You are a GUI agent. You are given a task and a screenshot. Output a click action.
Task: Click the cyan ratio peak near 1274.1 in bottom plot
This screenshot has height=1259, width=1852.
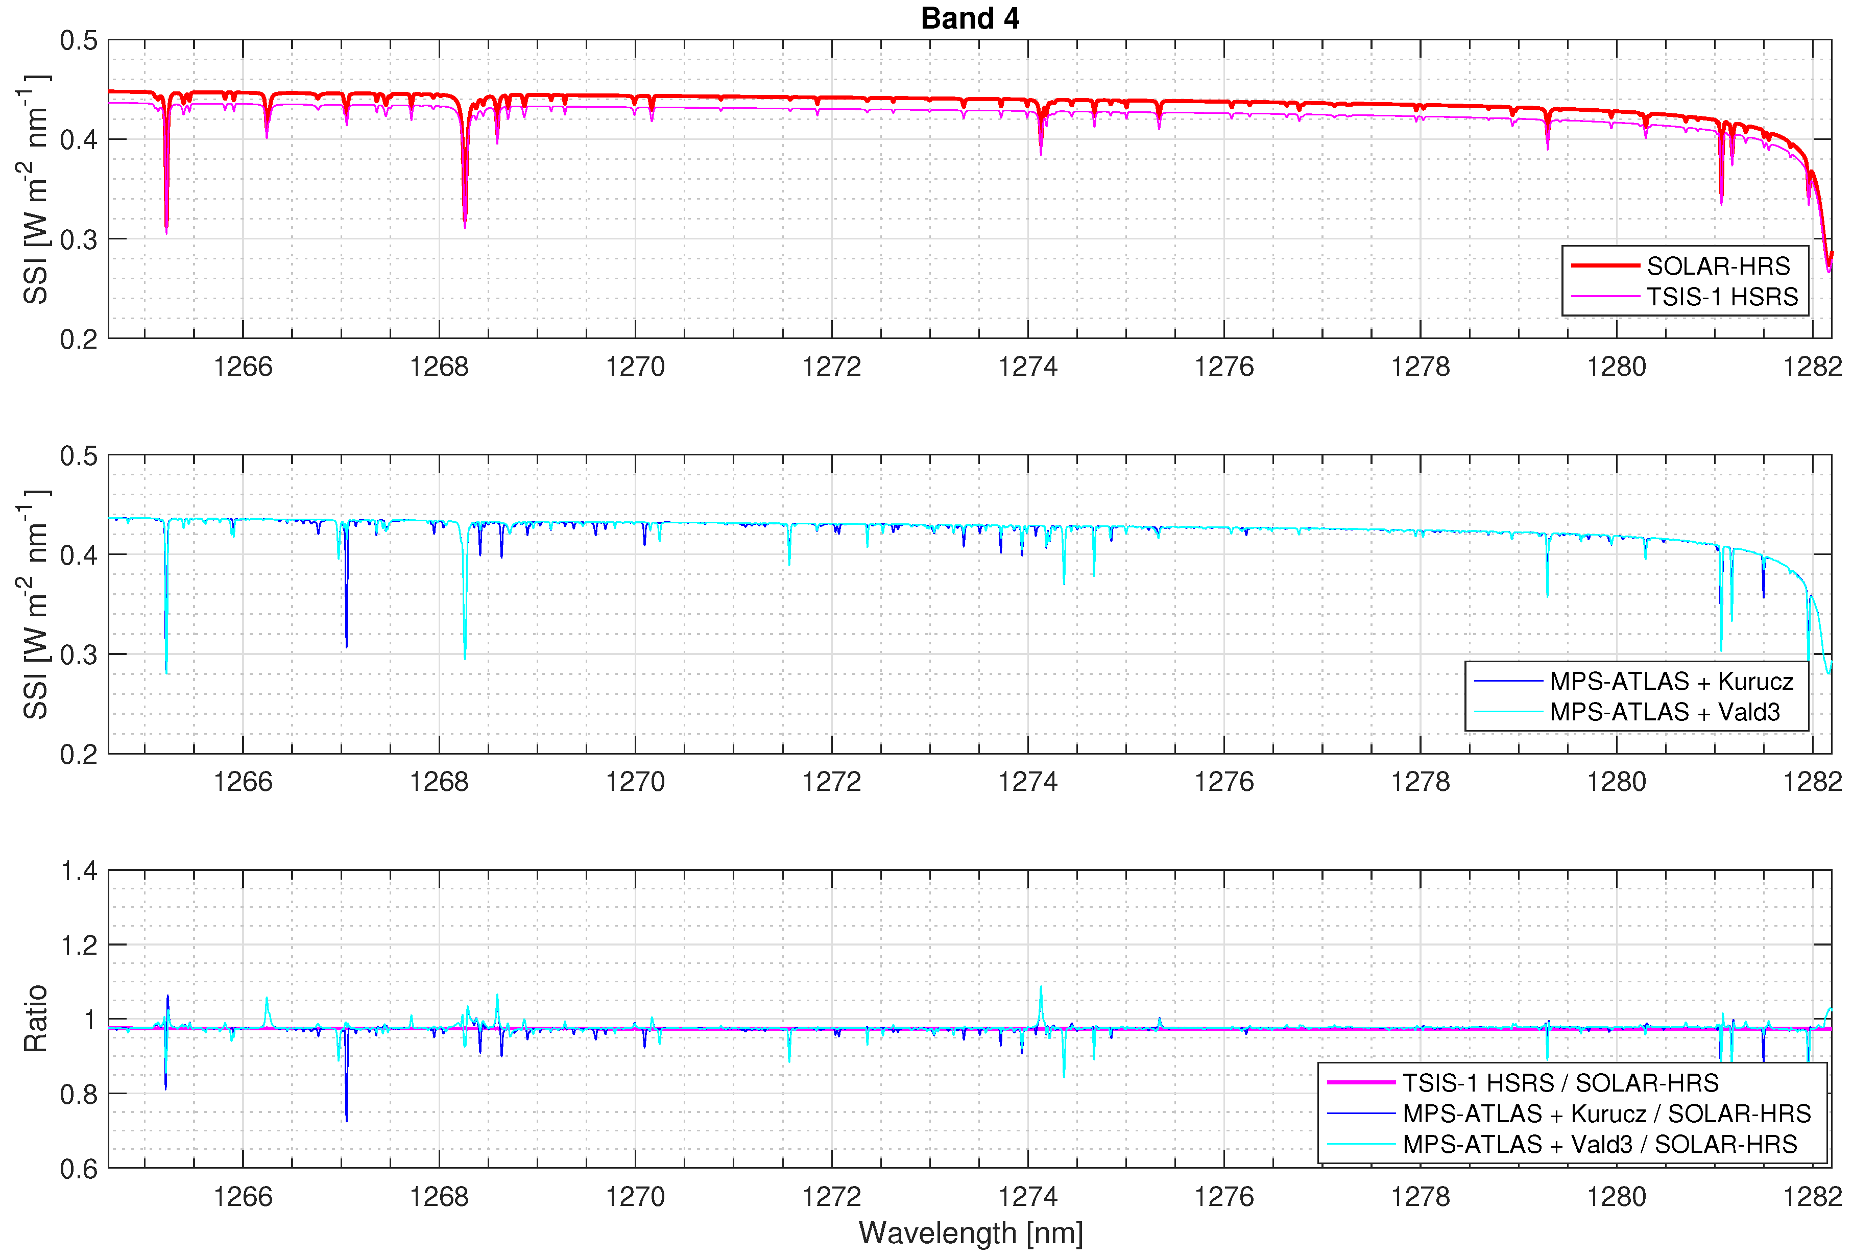point(1041,1006)
